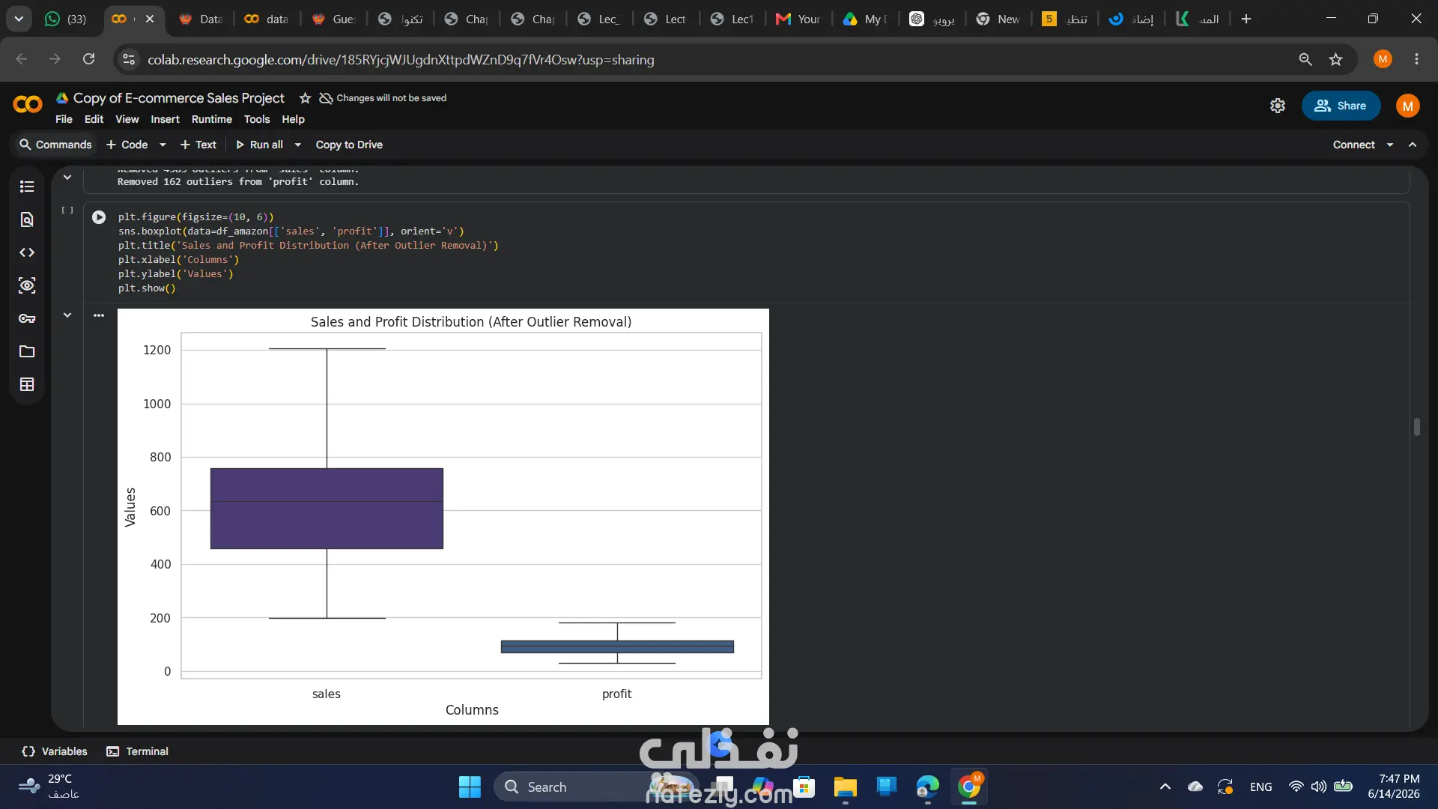Viewport: 1438px width, 809px height.
Task: Switch to the Gmail tab
Action: coord(798,19)
